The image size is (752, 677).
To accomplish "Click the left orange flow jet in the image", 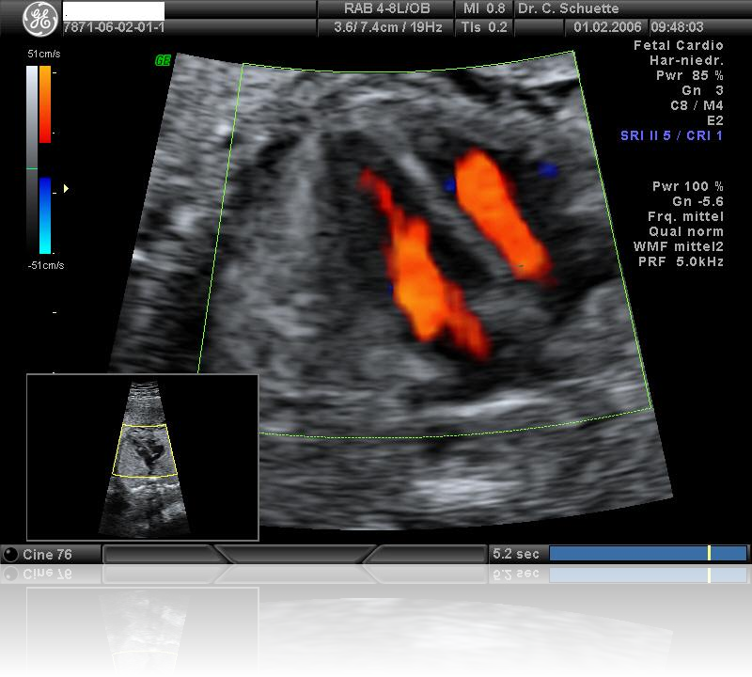I will pyautogui.click(x=423, y=273).
